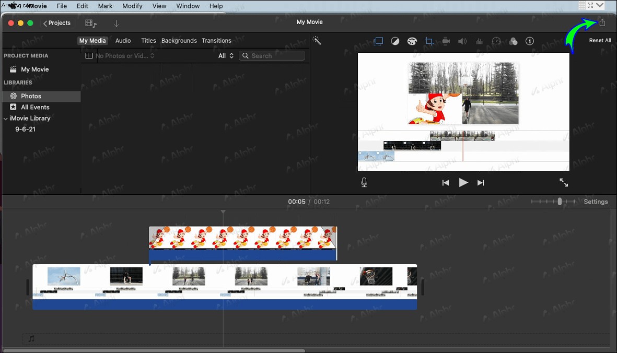Viewport: 617px width, 353px height.
Task: Click the Share export icon
Action: click(x=602, y=23)
